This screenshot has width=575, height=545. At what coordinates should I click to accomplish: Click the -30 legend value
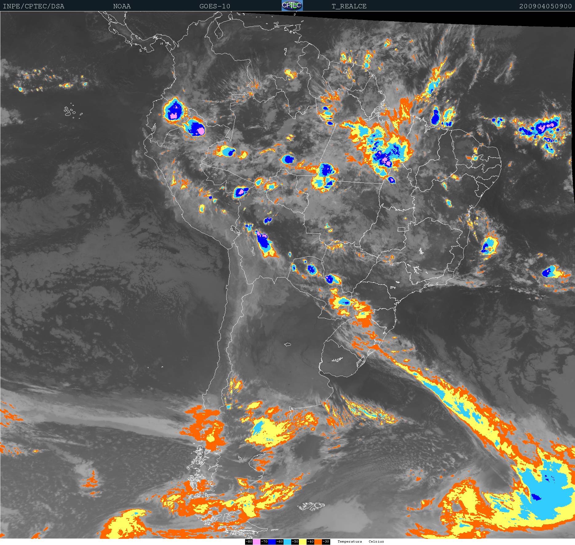pyautogui.click(x=326, y=542)
